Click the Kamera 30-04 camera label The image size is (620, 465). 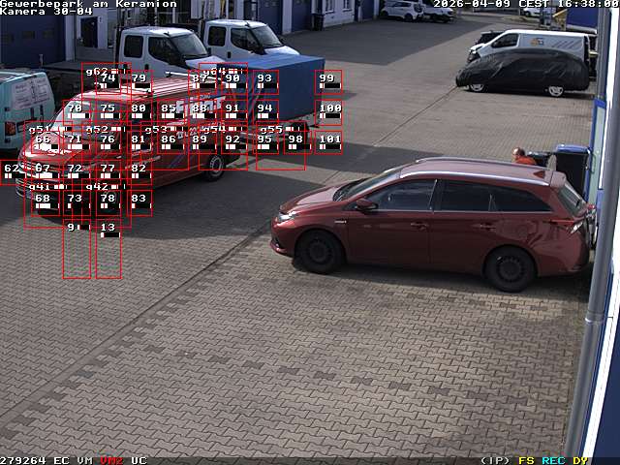(46, 12)
